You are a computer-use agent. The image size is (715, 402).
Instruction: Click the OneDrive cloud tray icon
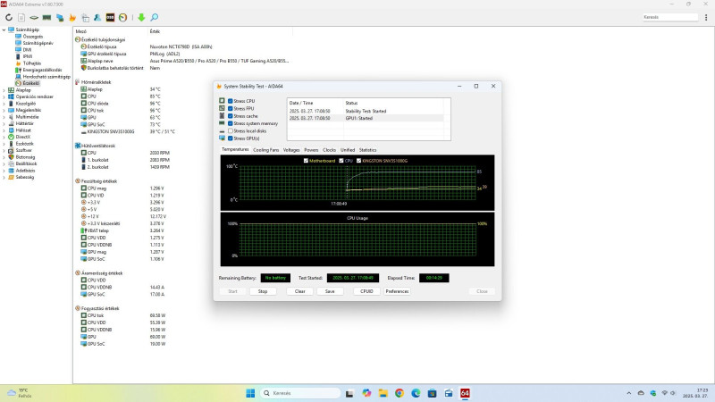tap(641, 393)
